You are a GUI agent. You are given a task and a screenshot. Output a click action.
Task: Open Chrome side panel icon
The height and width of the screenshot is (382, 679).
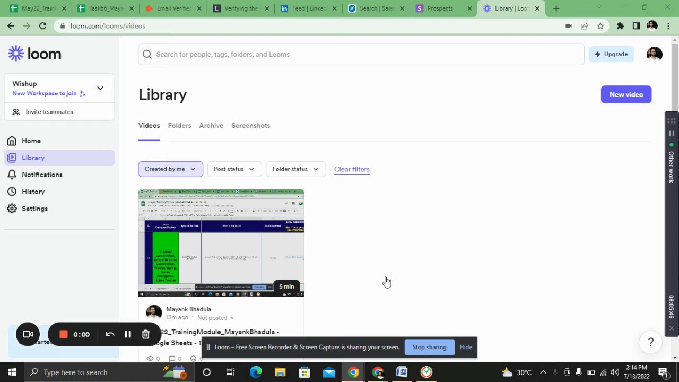click(636, 26)
